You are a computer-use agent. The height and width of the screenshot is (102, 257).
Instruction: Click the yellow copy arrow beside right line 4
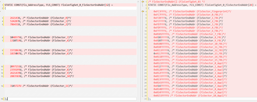click(x=143, y=12)
